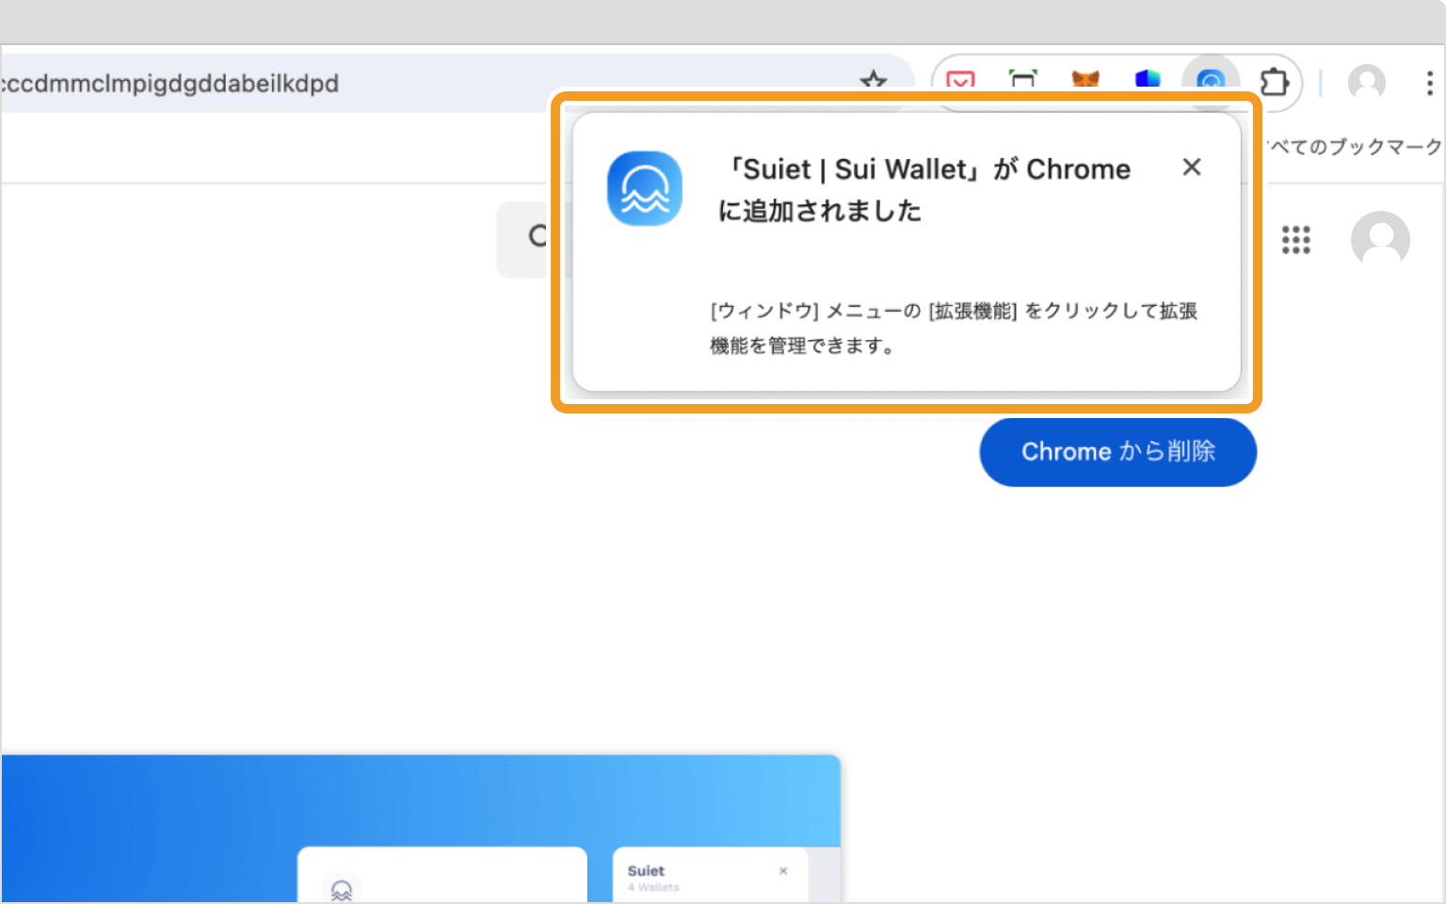
Task: Open Chrome's three-dot menu
Action: pyautogui.click(x=1429, y=83)
